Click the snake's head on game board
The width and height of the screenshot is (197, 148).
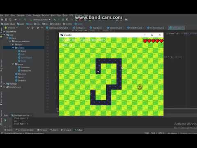98,72
